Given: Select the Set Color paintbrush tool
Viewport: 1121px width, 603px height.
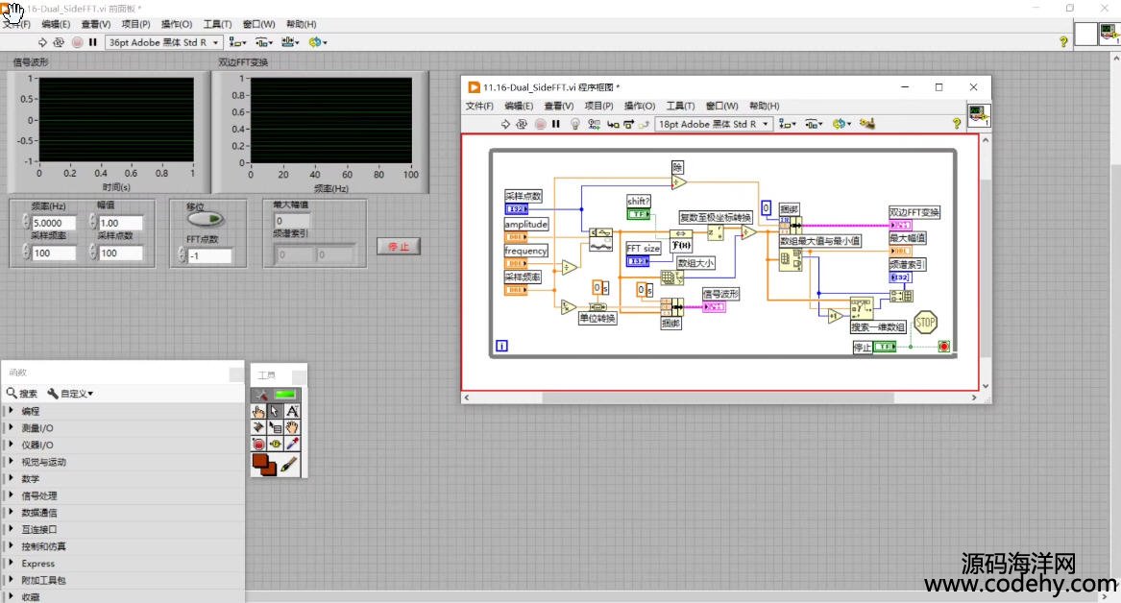Looking at the screenshot, I should click(x=289, y=465).
